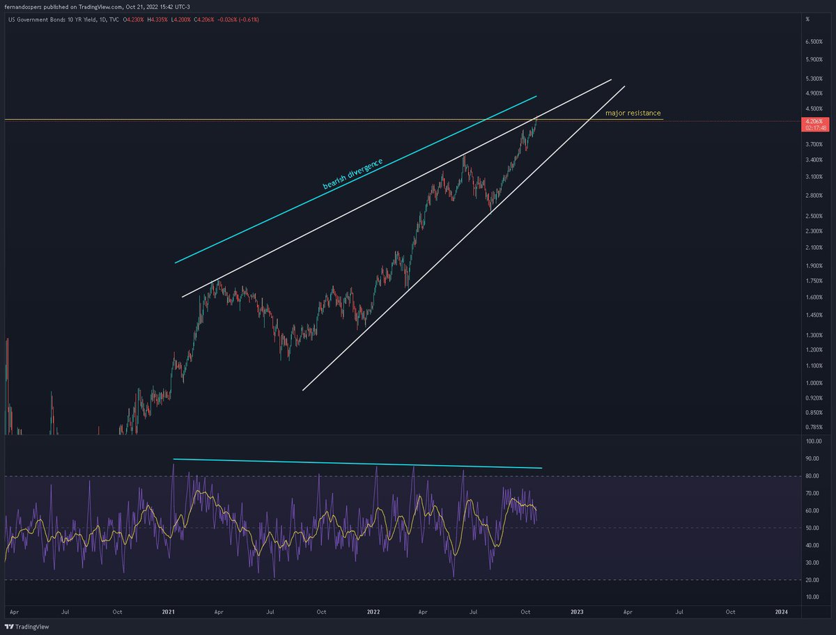Click the 60.00 oscillator scale label

pyautogui.click(x=814, y=511)
